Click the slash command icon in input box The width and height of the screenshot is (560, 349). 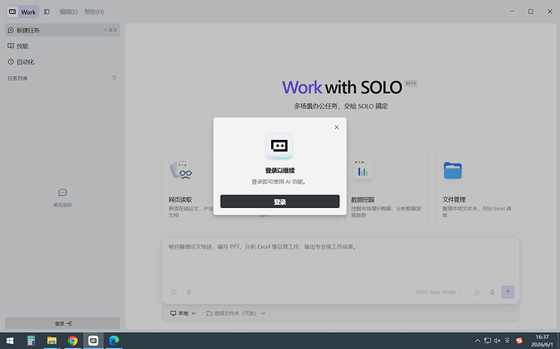click(174, 292)
